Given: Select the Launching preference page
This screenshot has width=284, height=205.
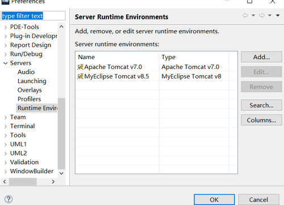Looking at the screenshot, I should pos(32,81).
